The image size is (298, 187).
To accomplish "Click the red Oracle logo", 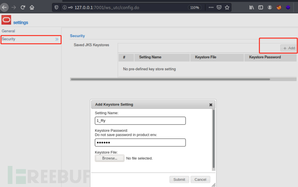I will click(6, 20).
